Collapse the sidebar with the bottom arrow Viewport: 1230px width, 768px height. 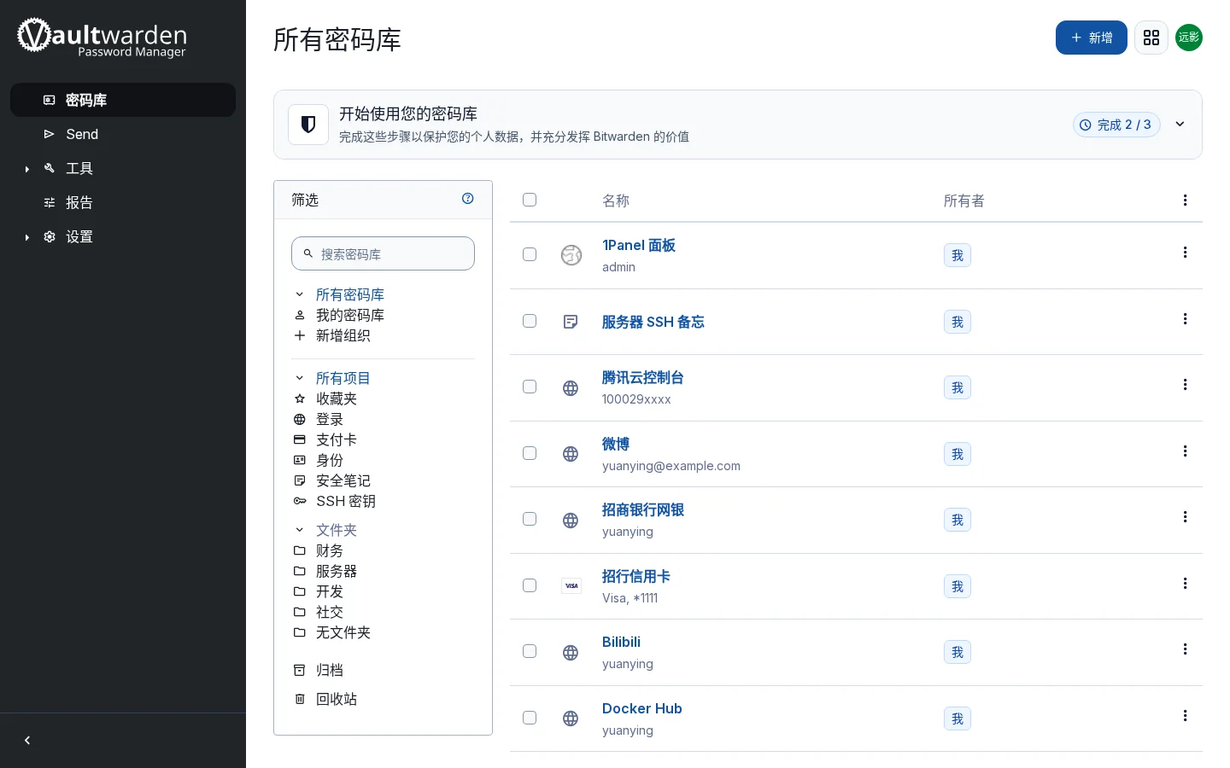click(27, 741)
